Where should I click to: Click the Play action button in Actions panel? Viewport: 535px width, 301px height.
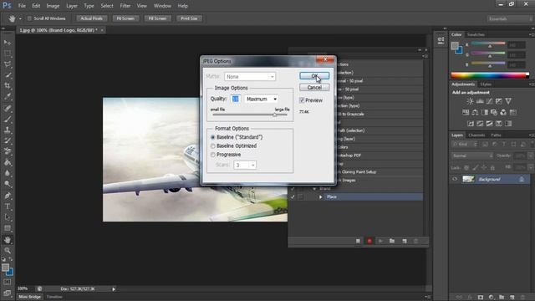380,241
